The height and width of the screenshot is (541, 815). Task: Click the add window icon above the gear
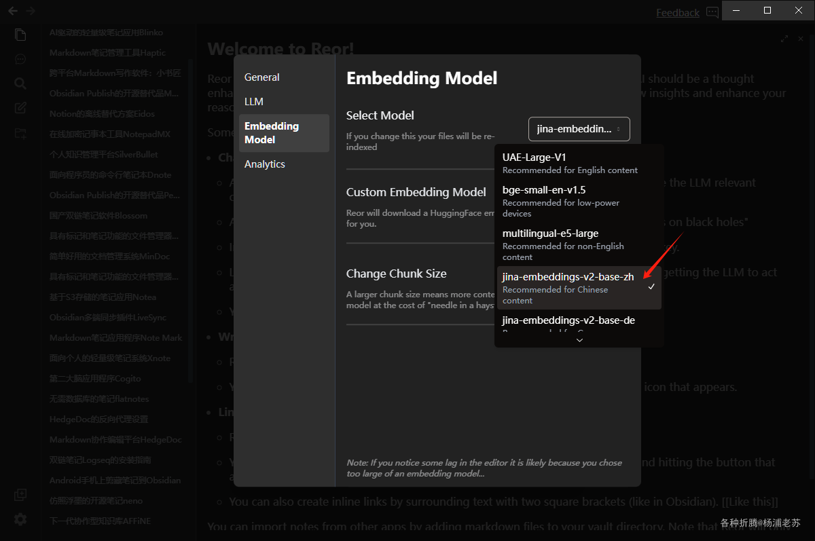(20, 495)
